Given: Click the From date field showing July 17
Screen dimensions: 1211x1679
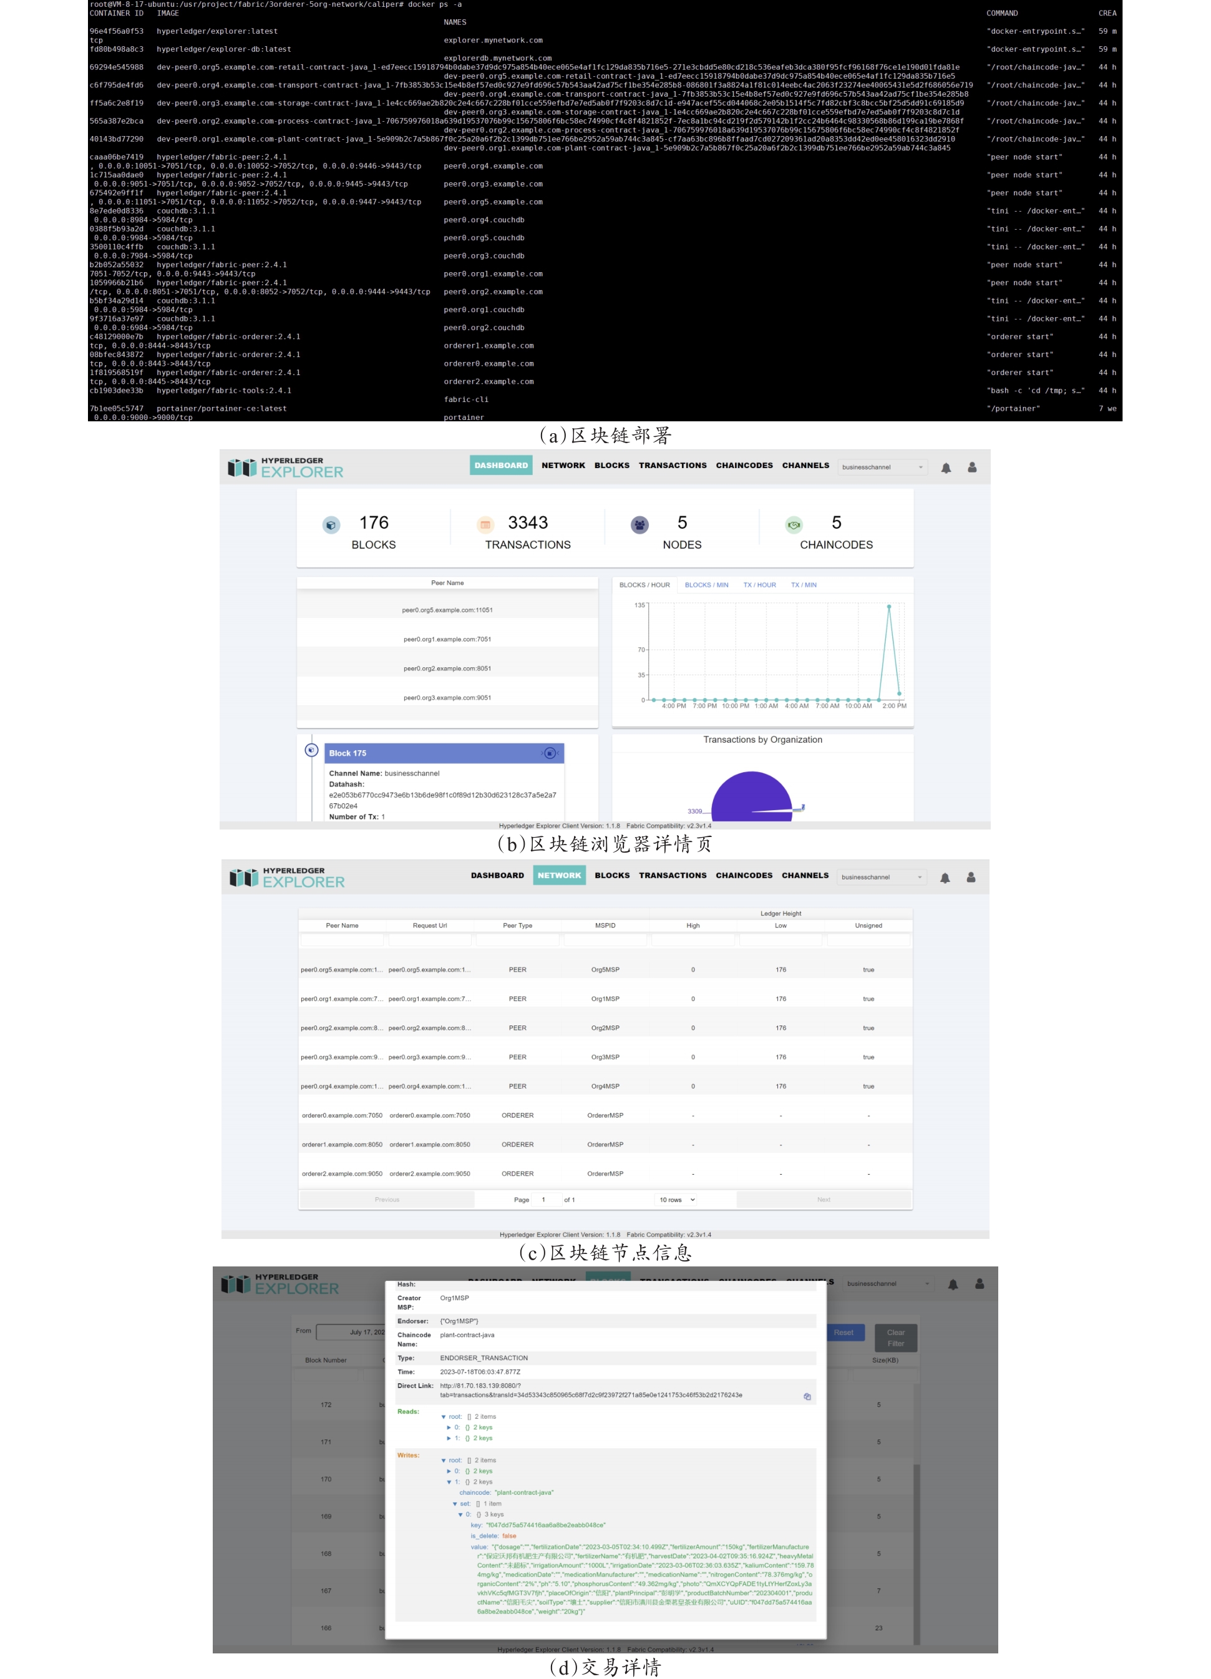Looking at the screenshot, I should click(351, 1333).
